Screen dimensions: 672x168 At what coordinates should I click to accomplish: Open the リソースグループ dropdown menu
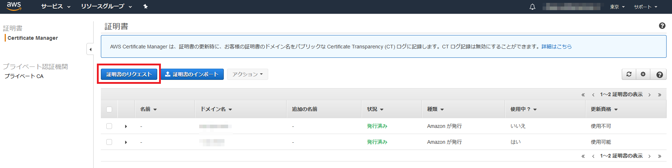click(107, 7)
